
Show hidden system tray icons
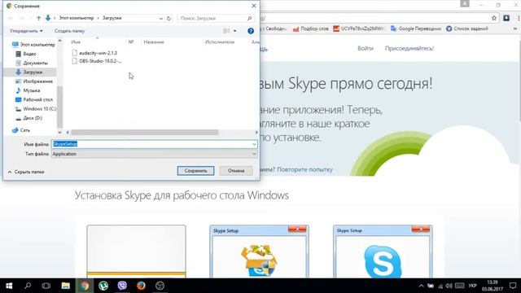[421, 286]
